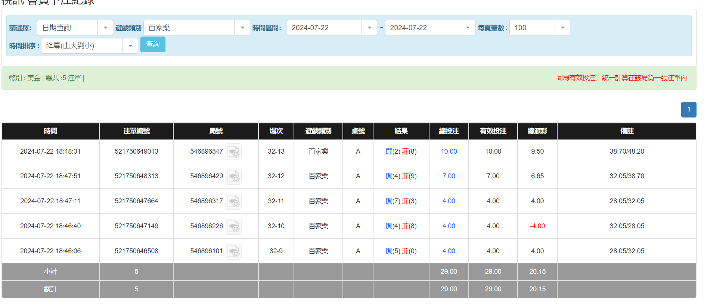Click the 7.00 total bet link
The width and height of the screenshot is (704, 304).
[x=449, y=176]
